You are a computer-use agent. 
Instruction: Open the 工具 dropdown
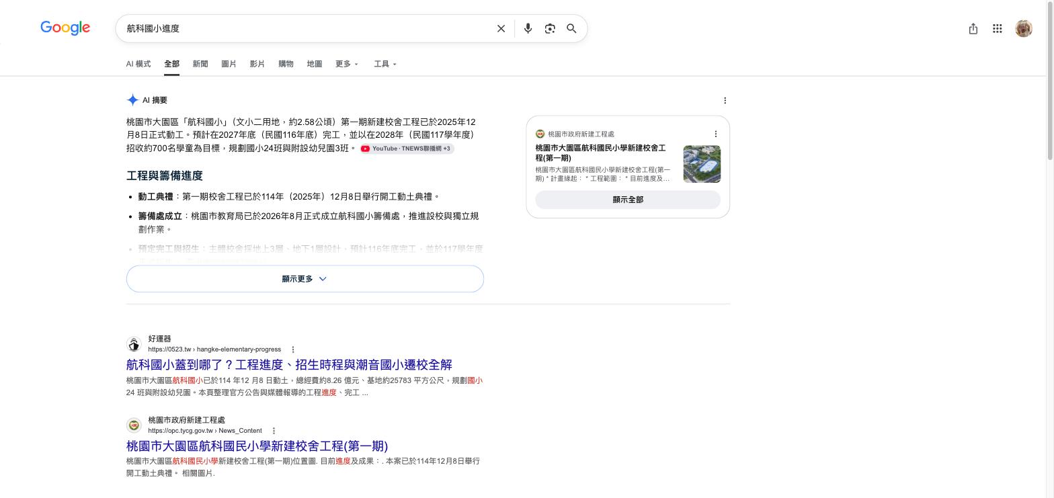[x=385, y=64]
